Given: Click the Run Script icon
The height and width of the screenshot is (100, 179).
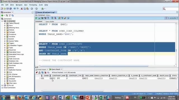Looking at the screenshot, I should pos(39,18).
